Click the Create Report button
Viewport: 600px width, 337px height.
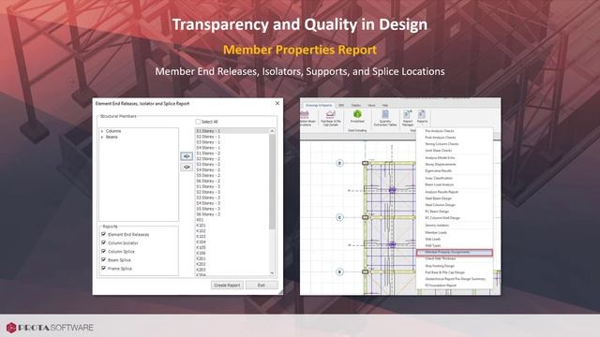(227, 285)
